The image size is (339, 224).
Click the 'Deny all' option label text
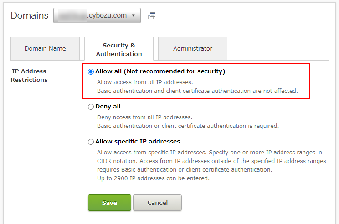pos(108,107)
